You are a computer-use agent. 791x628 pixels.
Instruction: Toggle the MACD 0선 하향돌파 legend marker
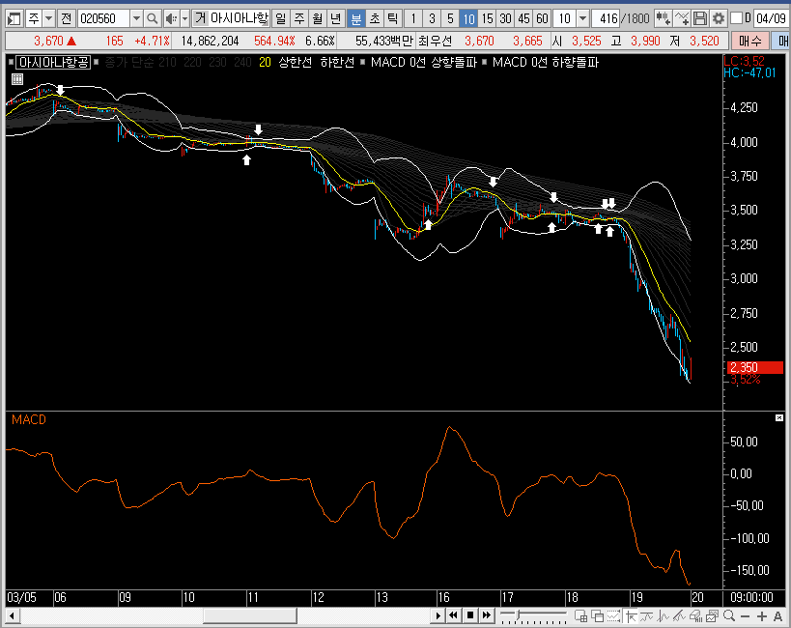pyautogui.click(x=485, y=63)
